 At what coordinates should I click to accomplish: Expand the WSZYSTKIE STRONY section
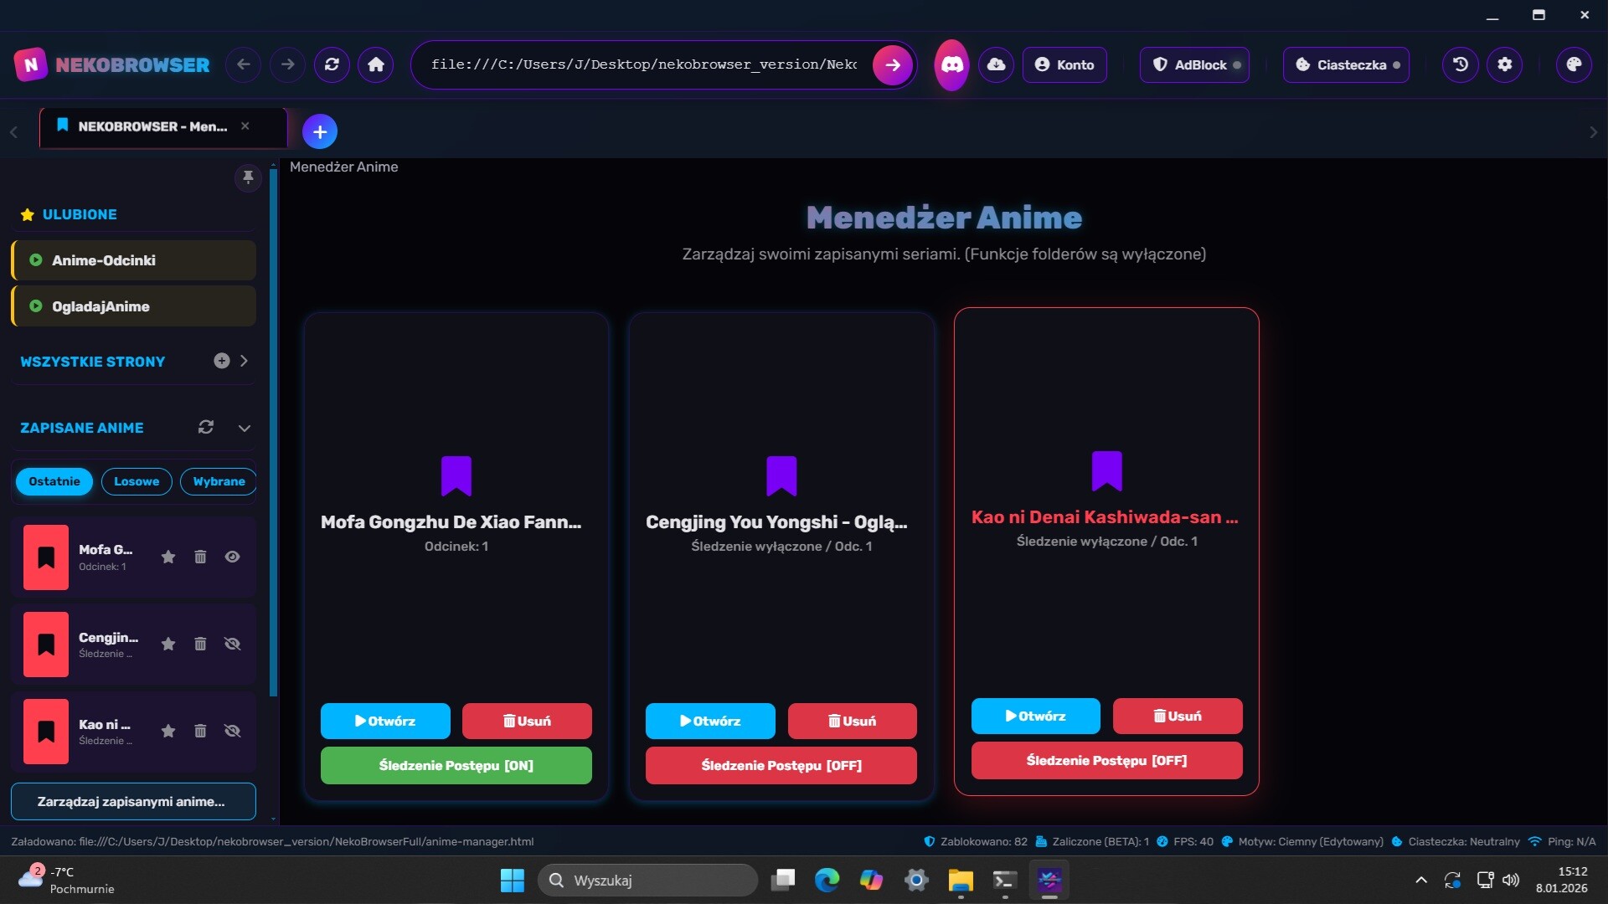(244, 361)
